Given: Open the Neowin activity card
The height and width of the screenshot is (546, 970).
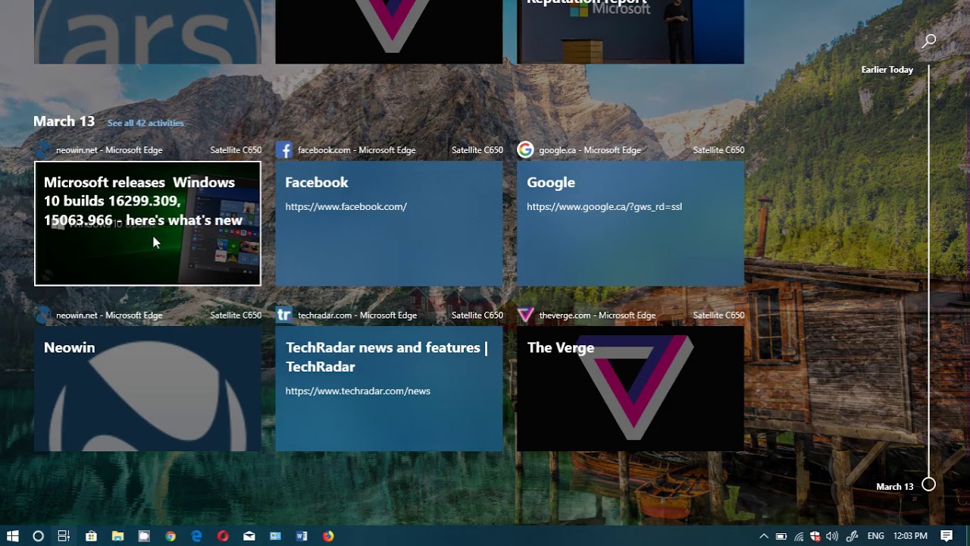Looking at the screenshot, I should [x=148, y=388].
